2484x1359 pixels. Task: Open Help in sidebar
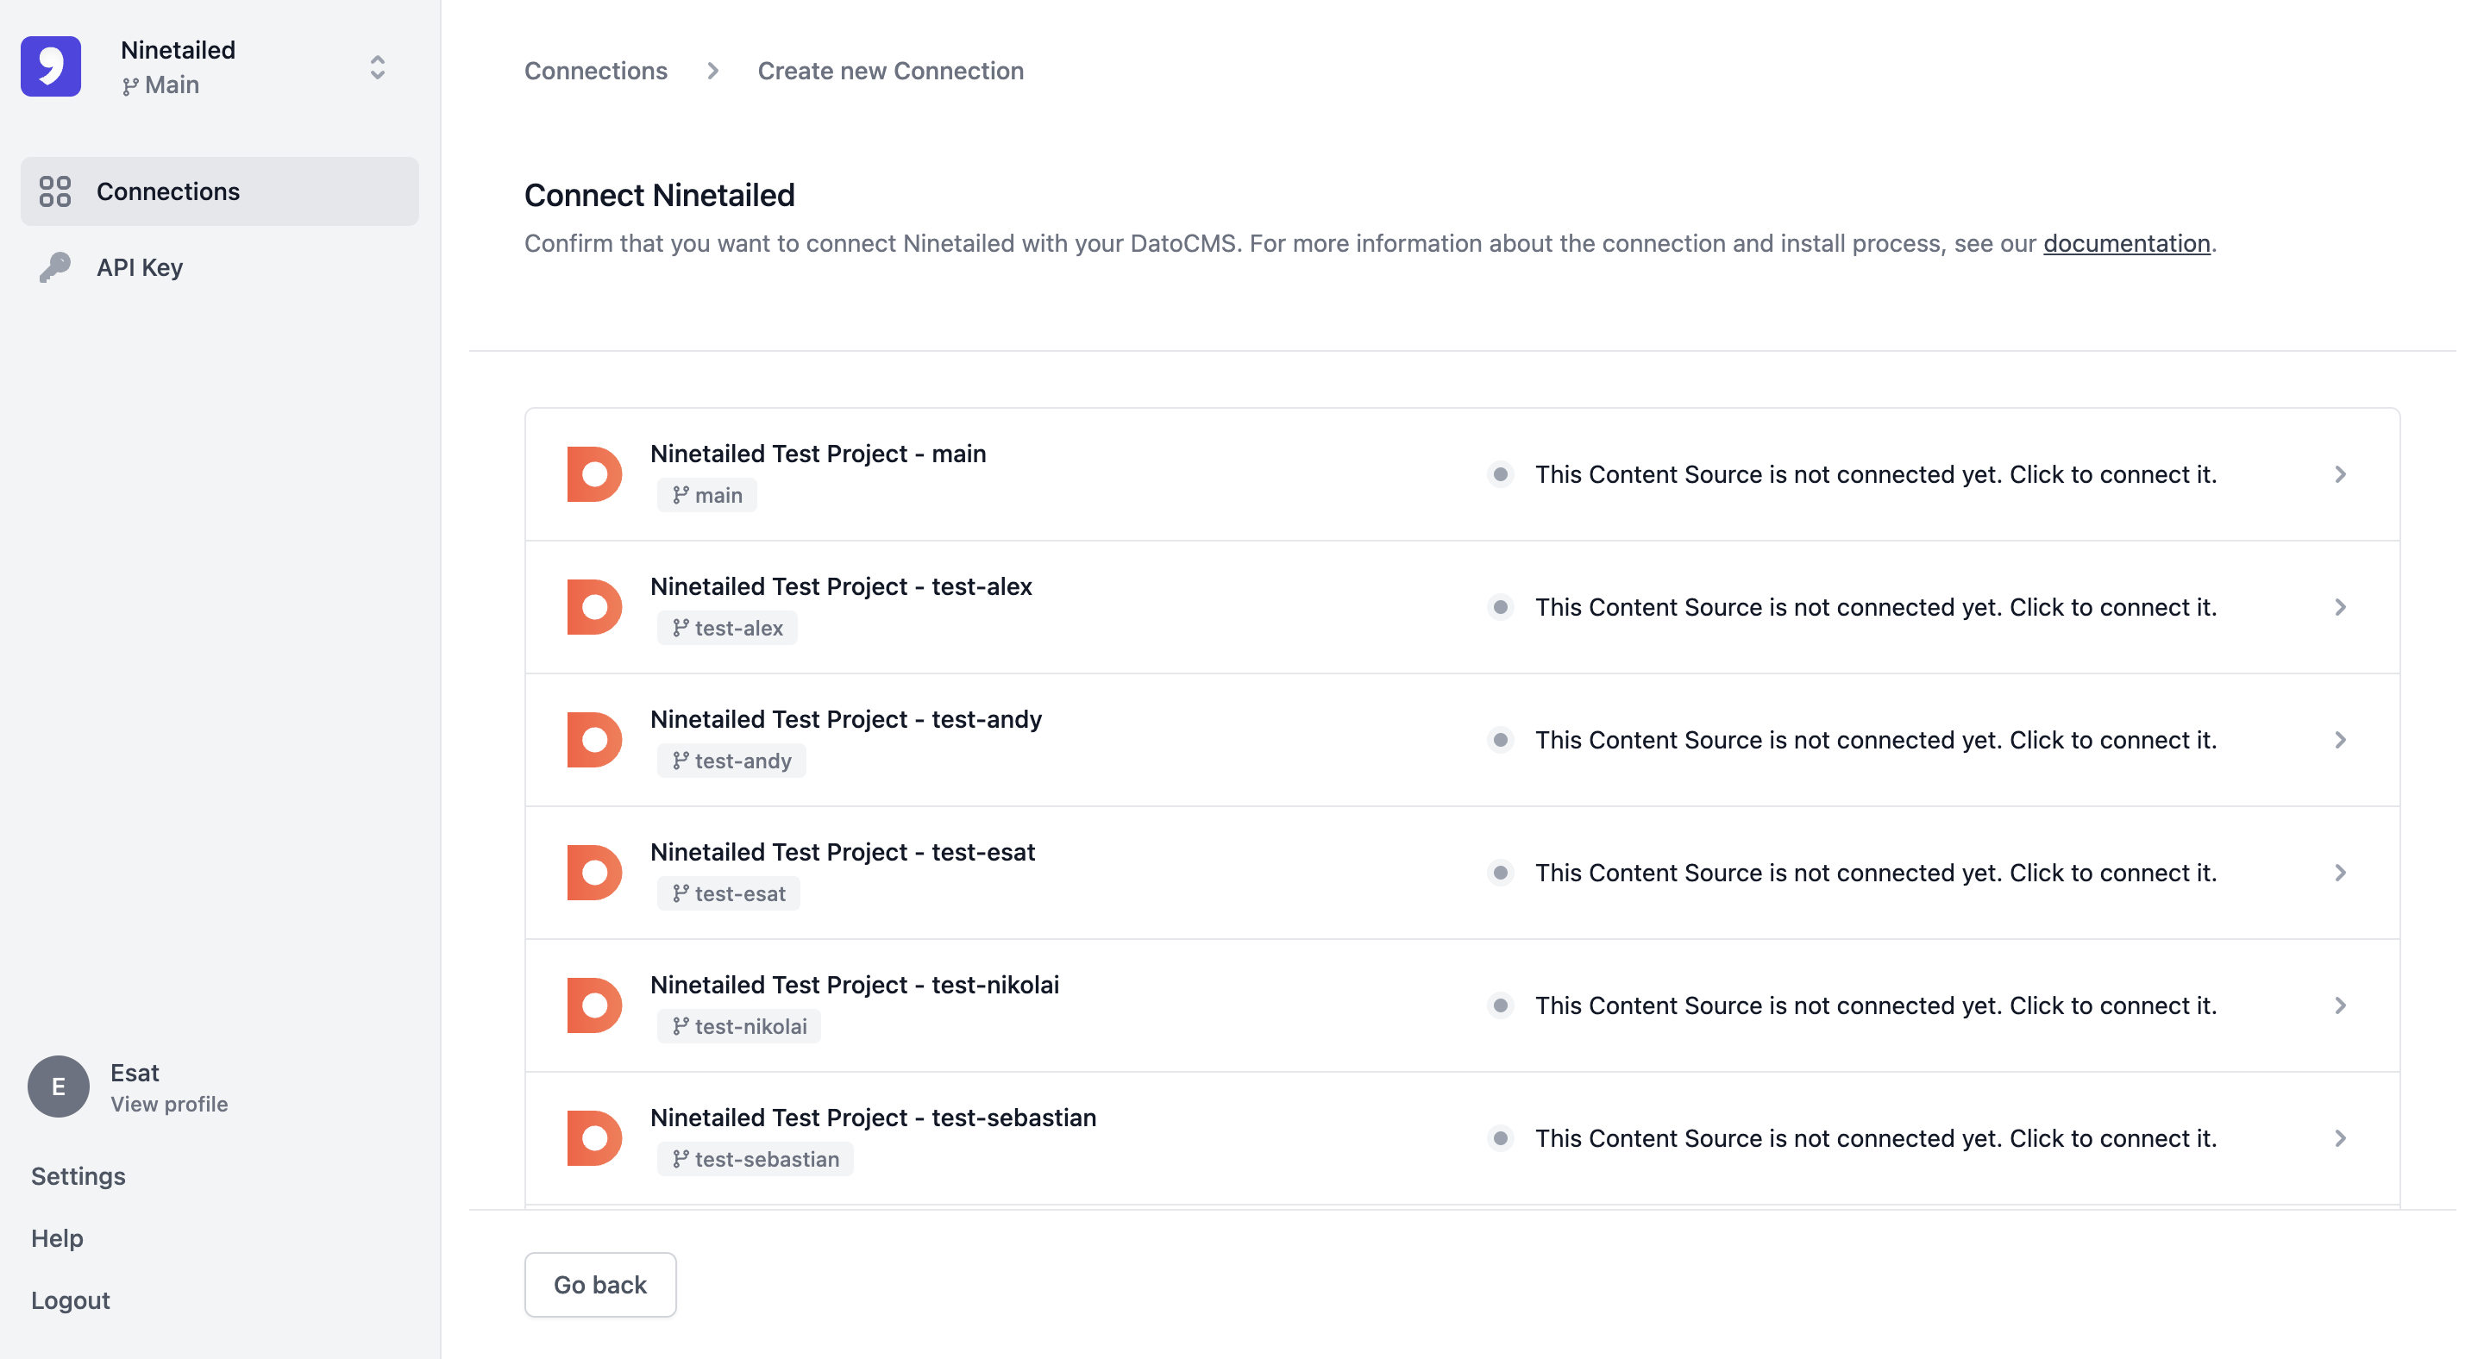pos(57,1238)
